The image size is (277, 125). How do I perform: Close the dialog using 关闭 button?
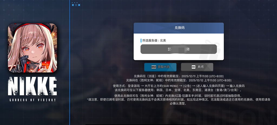tap(197, 67)
